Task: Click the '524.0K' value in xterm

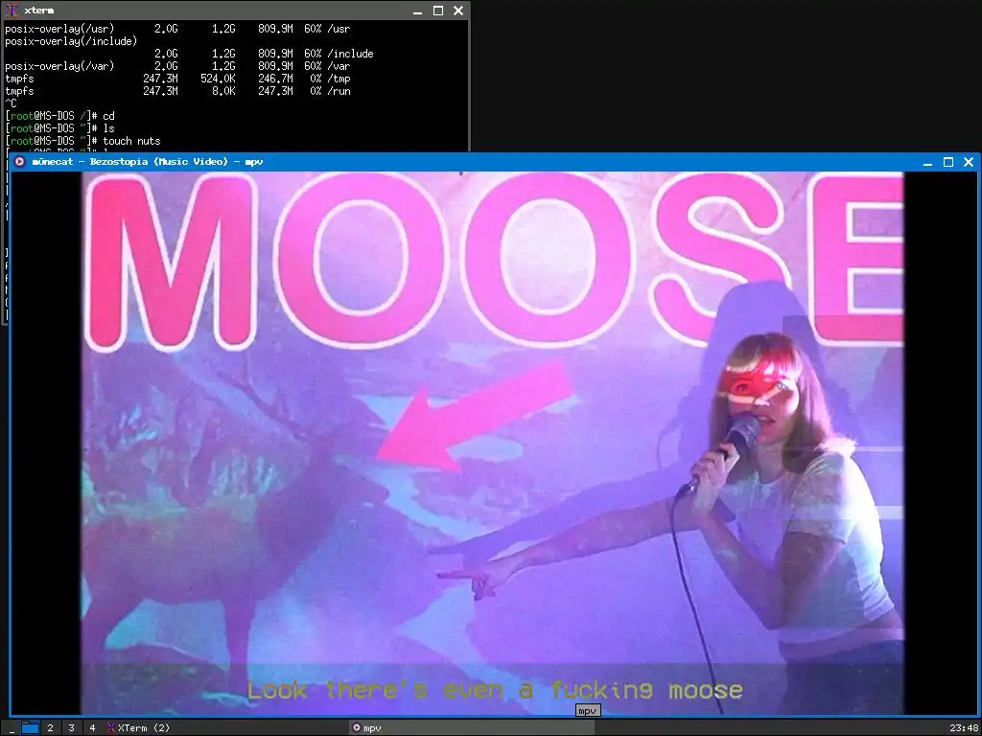Action: 218,79
